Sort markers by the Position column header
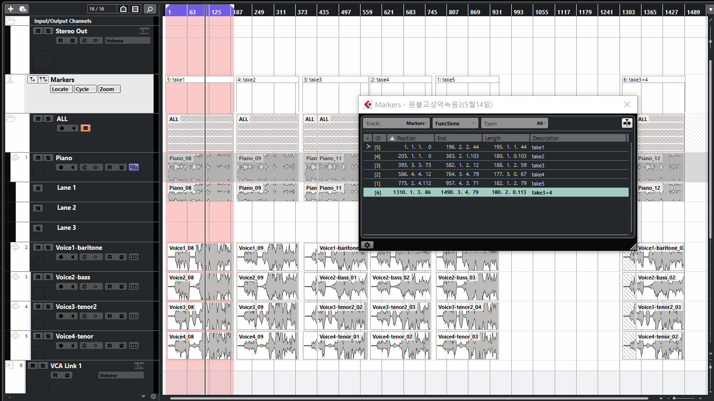 [x=411, y=138]
